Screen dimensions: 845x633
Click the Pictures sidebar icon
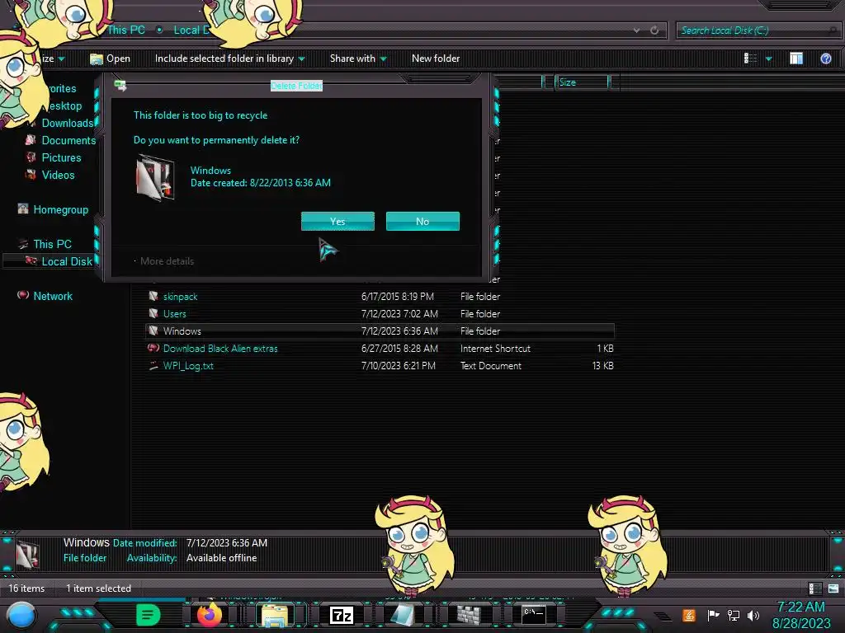click(x=31, y=157)
